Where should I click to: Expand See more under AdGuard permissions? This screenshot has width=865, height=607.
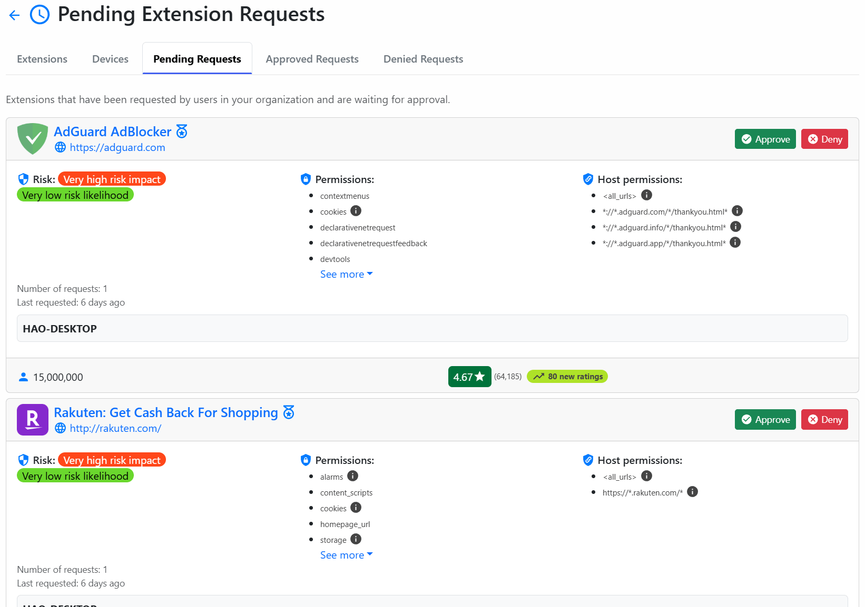pyautogui.click(x=347, y=274)
